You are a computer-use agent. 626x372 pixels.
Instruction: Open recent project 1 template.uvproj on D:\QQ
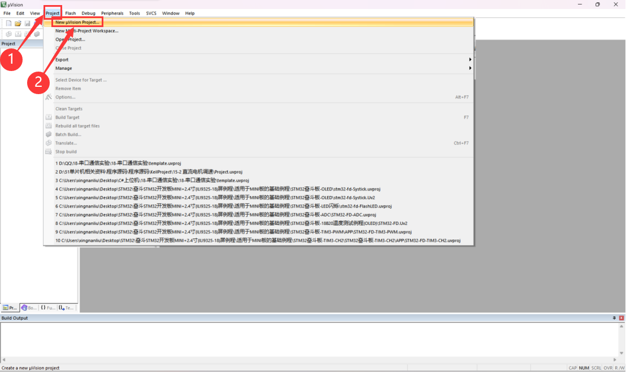[258, 163]
